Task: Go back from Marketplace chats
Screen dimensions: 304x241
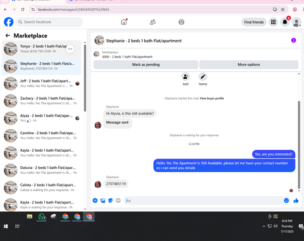Action: pos(7,36)
